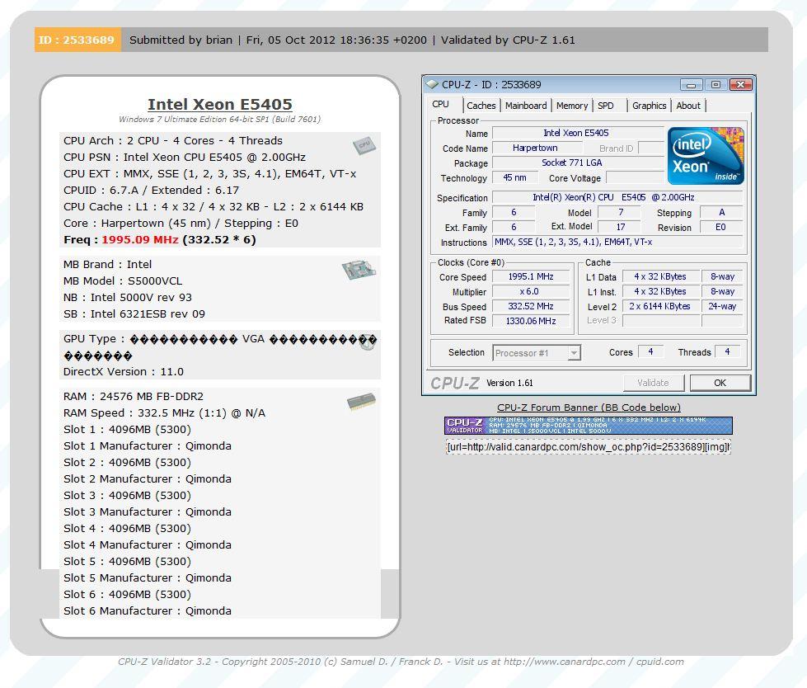This screenshot has height=688, width=807.
Task: Click the RAM : 24576 MB FB-DDR2 line
Action: 134,397
